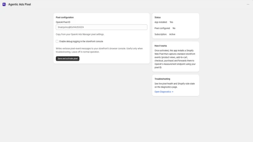Click the 'Enable debug logging' label text
Image resolution: width=253 pixels, height=142 pixels.
(81, 41)
